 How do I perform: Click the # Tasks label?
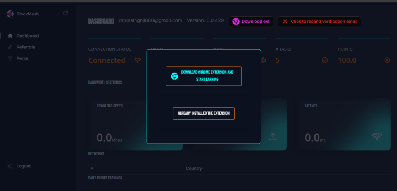coord(283,49)
